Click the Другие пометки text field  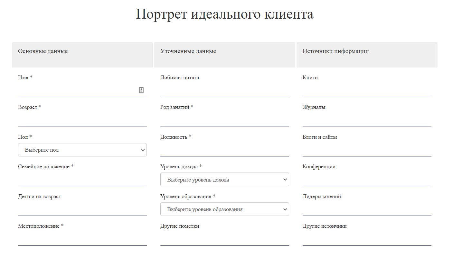coord(224,239)
